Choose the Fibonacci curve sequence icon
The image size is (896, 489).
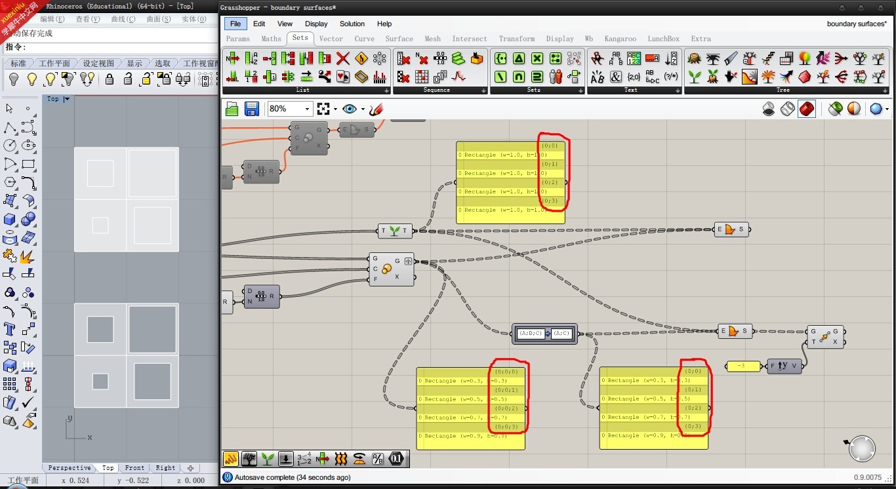click(x=458, y=77)
